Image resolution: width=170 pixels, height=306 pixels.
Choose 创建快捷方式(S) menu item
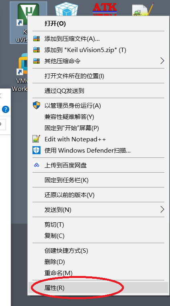[98, 250]
